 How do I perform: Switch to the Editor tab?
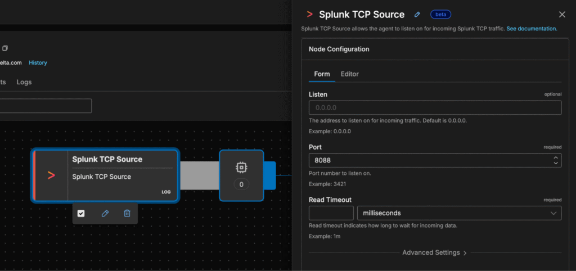pyautogui.click(x=349, y=74)
